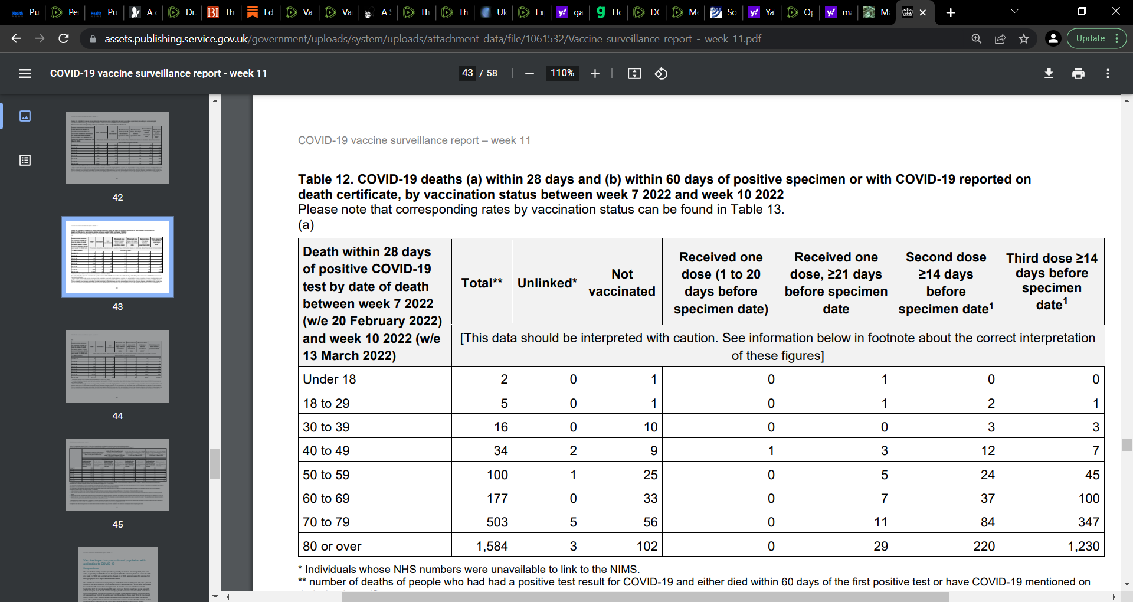Show document outline in sidebar
This screenshot has width=1133, height=602.
click(x=25, y=160)
